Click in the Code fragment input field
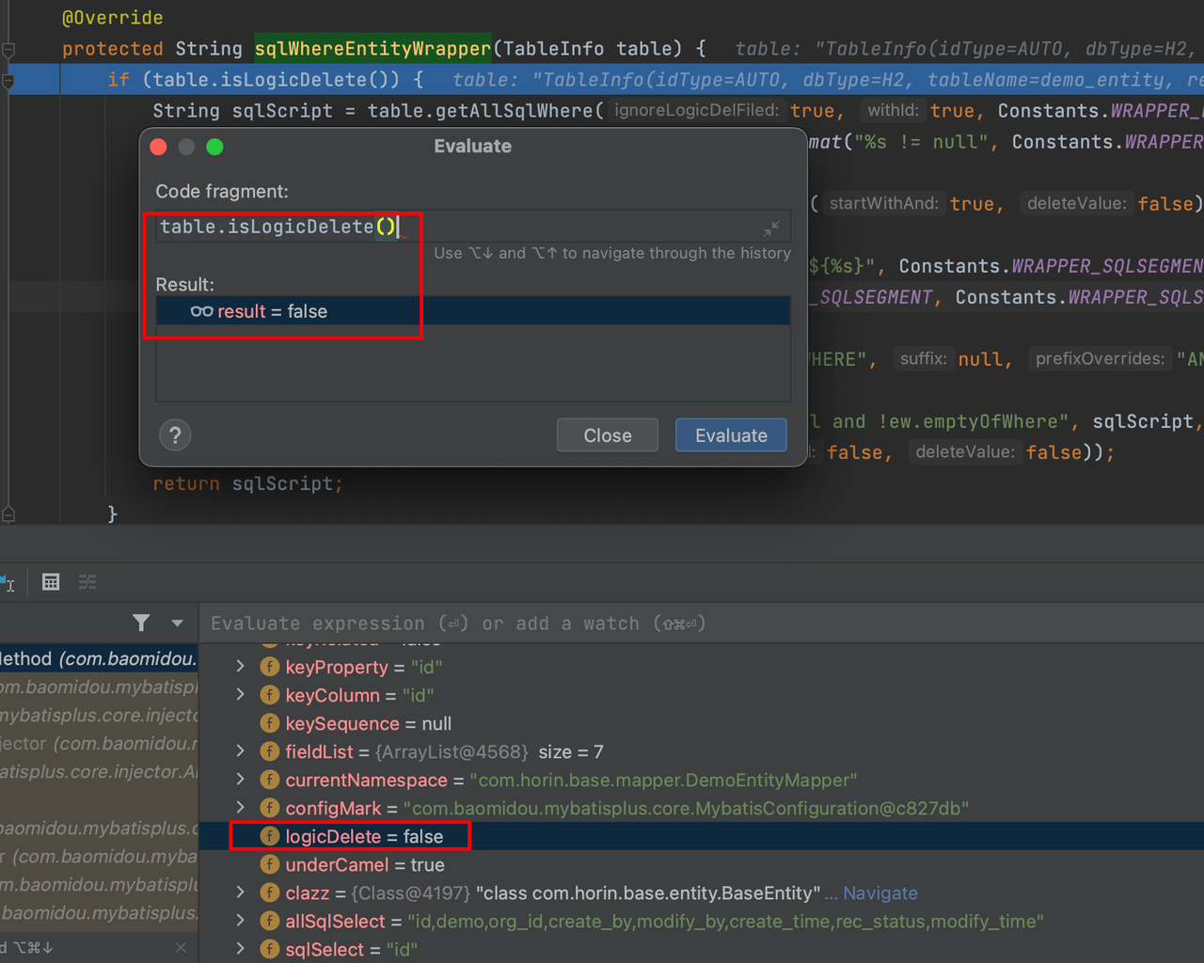The image size is (1204, 963). [x=473, y=227]
